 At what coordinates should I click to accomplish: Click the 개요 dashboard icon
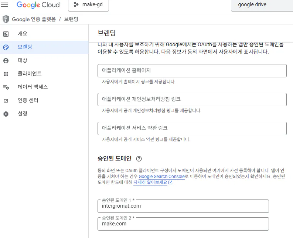[x=6, y=34]
